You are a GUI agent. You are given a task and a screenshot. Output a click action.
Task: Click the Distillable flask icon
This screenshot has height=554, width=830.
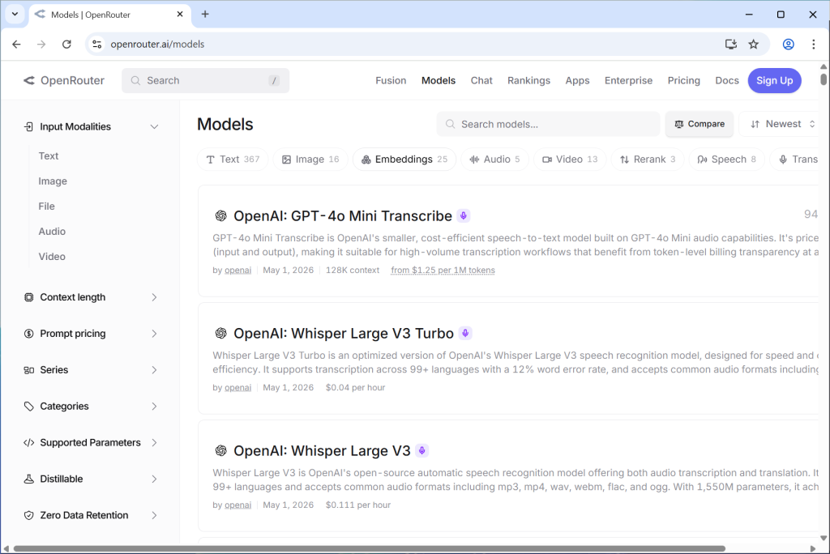coord(28,479)
